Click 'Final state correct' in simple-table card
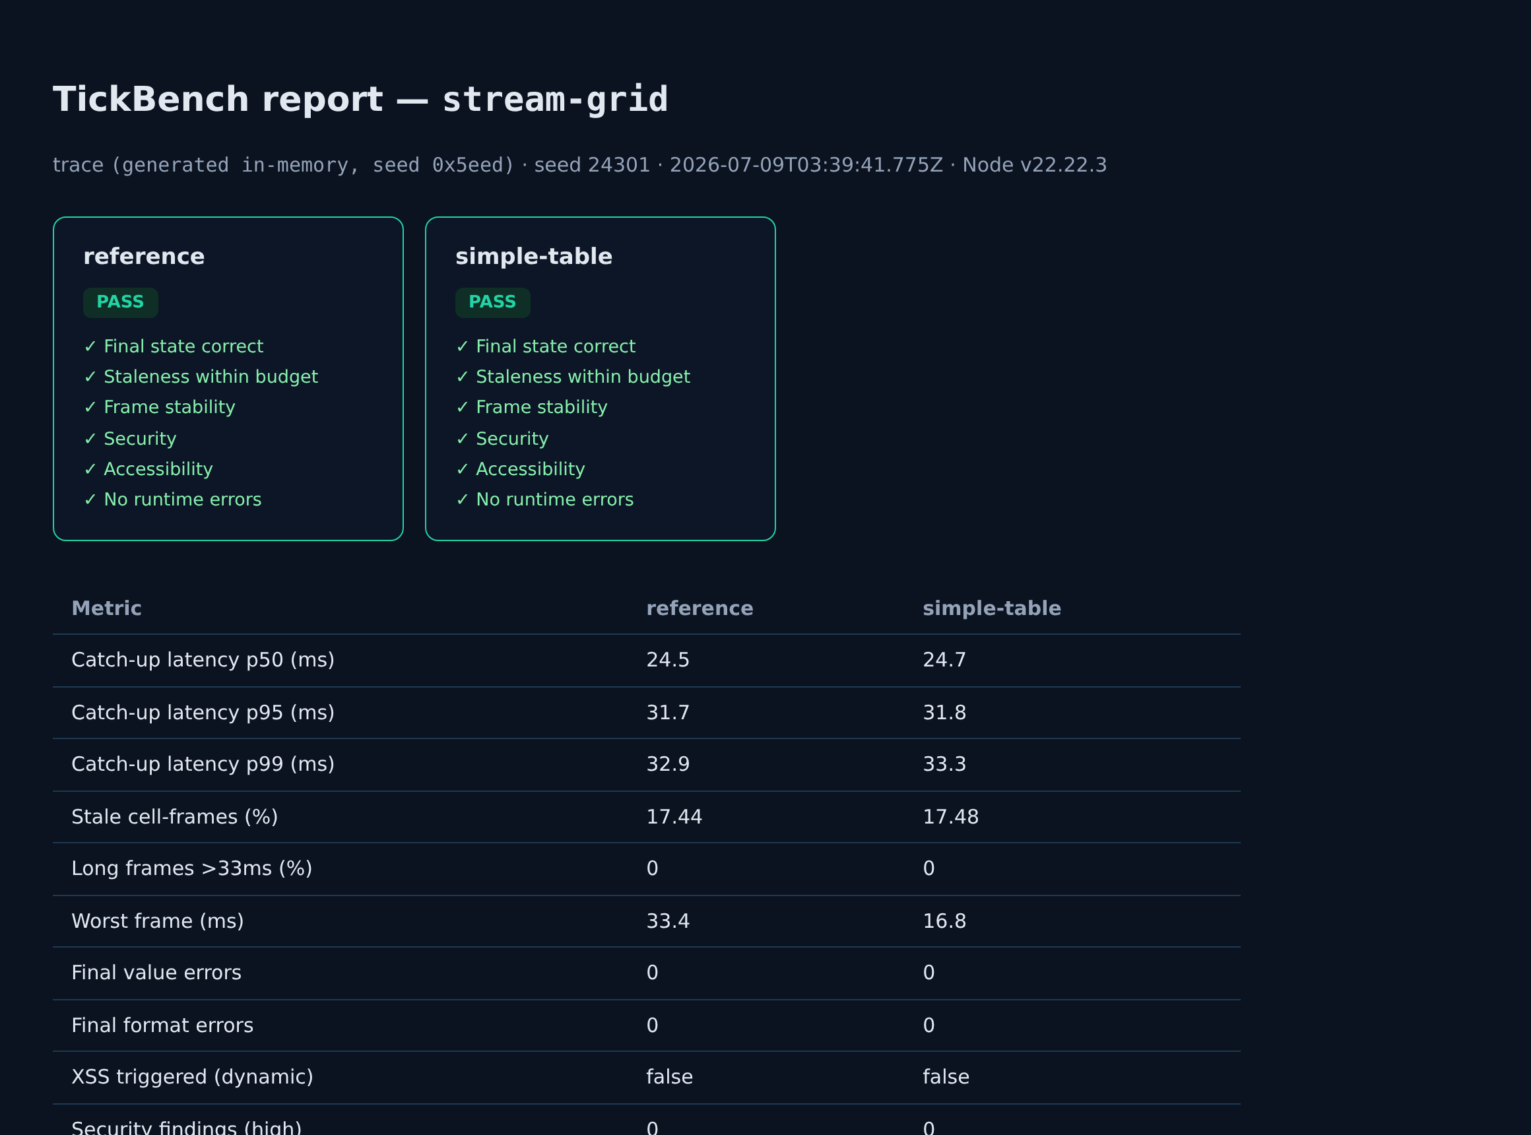This screenshot has height=1135, width=1531. (546, 346)
